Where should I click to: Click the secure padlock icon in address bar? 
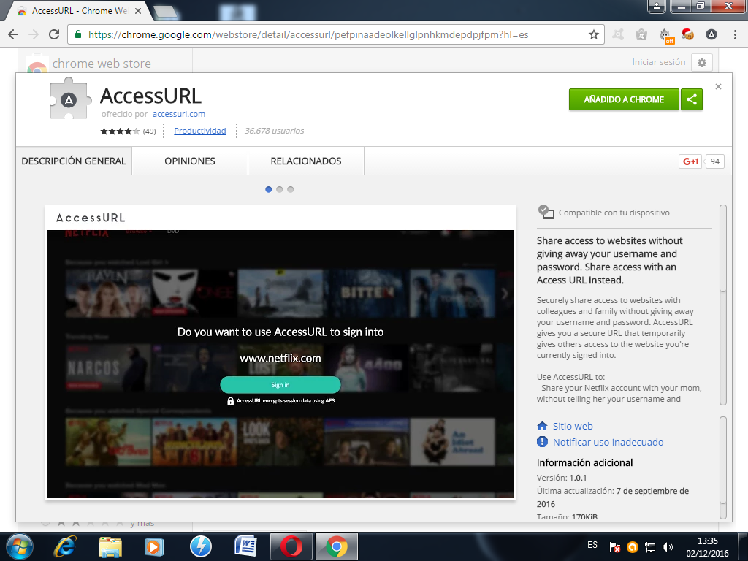pos(78,34)
